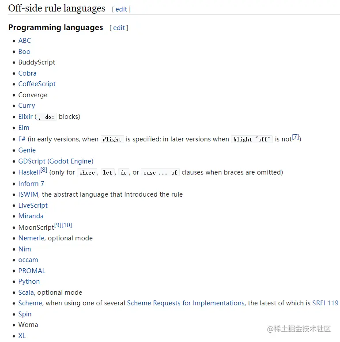The width and height of the screenshot is (340, 342).
Task: Open the Scala link
Action: 26,293
